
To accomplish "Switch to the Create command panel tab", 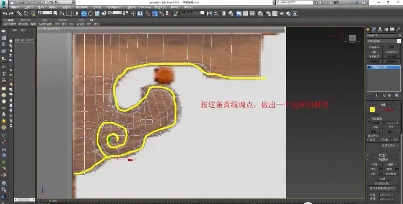I will tap(368, 30).
